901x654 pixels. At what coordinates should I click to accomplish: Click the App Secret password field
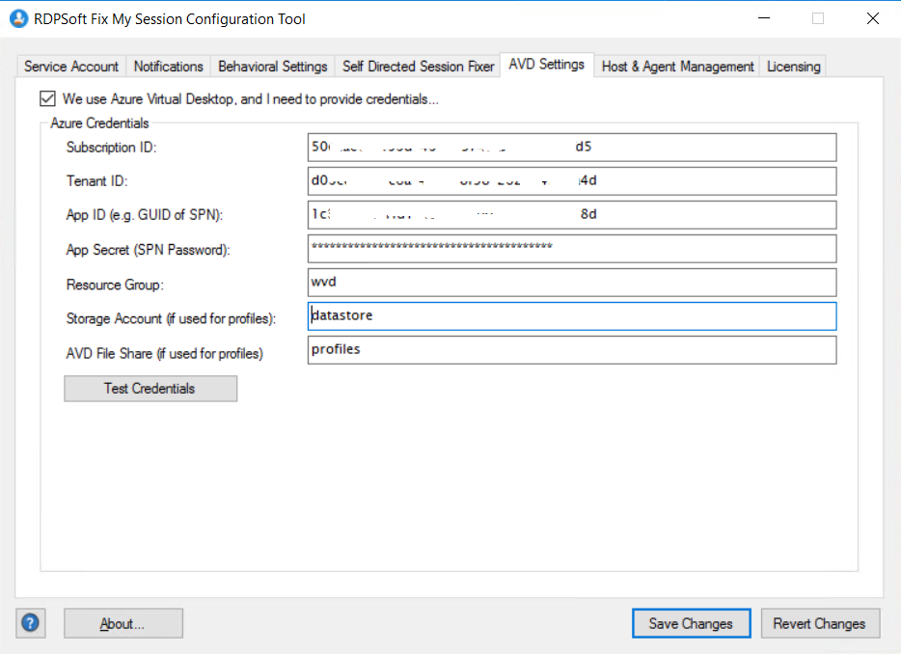coord(571,248)
